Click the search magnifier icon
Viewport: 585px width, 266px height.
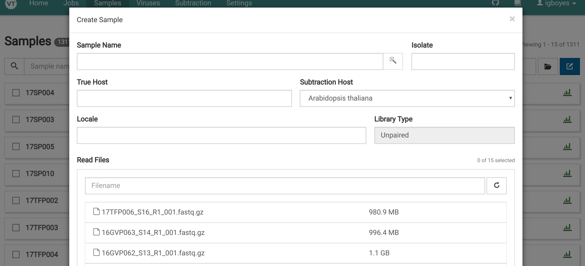click(14, 66)
